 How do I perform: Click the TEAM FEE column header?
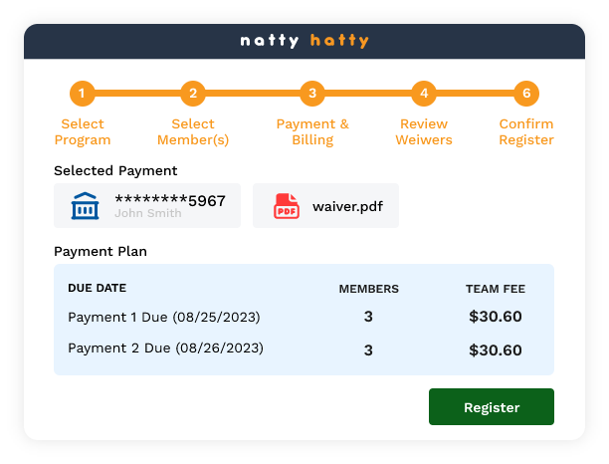tap(495, 289)
